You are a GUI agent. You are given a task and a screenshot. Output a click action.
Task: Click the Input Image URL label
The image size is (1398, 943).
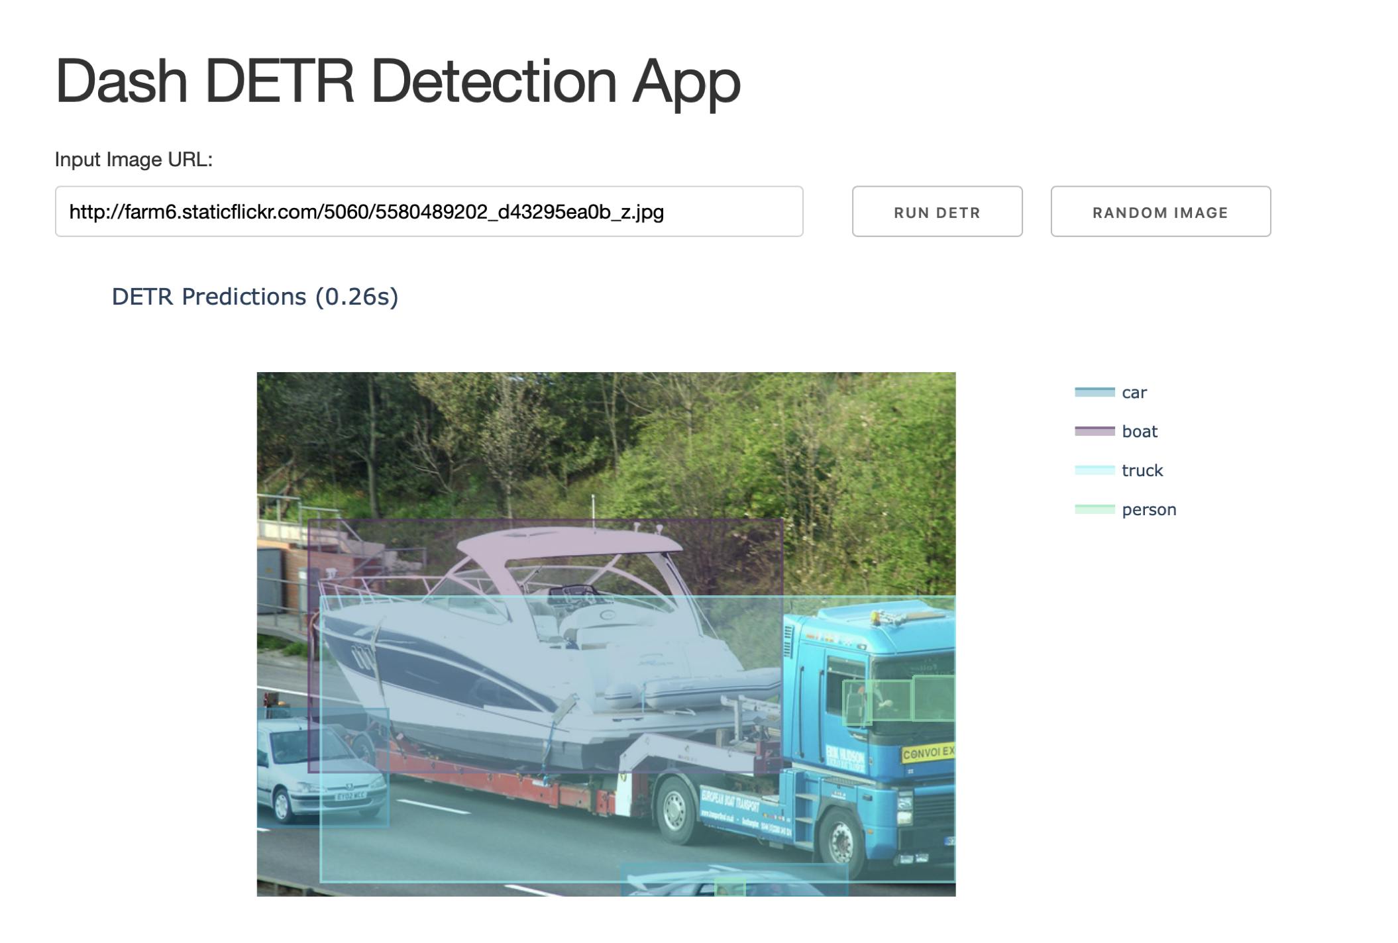[x=134, y=160]
